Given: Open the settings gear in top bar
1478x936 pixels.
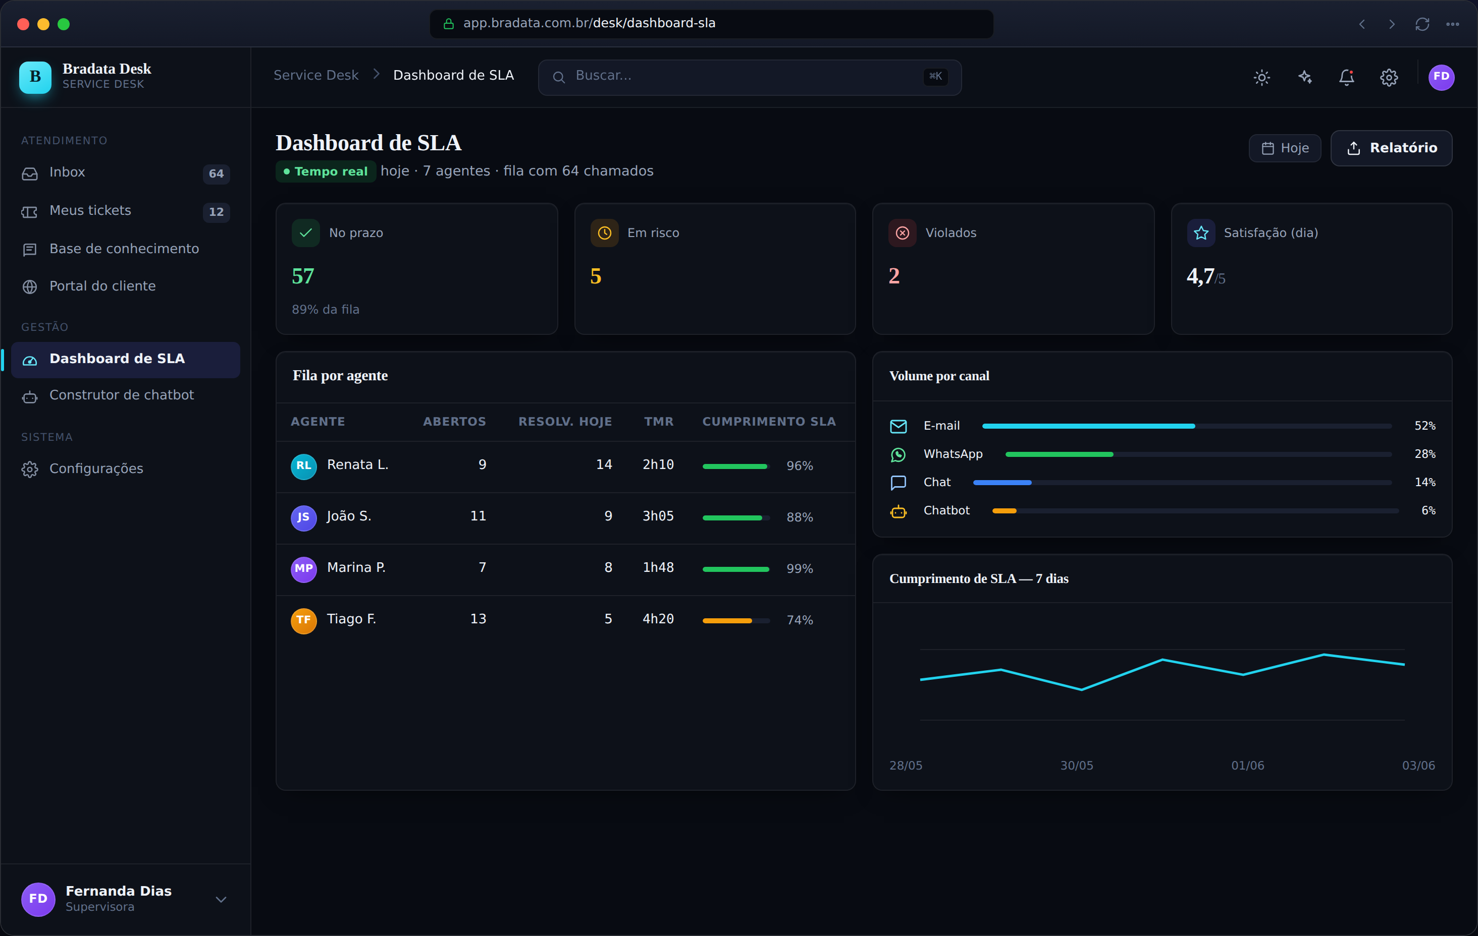Looking at the screenshot, I should point(1389,77).
